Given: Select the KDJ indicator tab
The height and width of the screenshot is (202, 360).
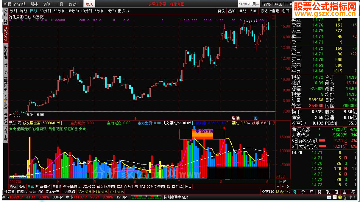Looking at the screenshot, I should point(119,187).
